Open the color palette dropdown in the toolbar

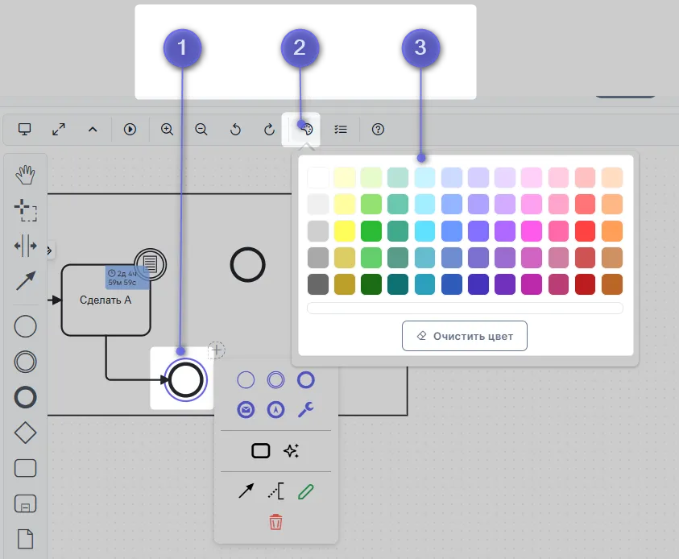pyautogui.click(x=305, y=129)
